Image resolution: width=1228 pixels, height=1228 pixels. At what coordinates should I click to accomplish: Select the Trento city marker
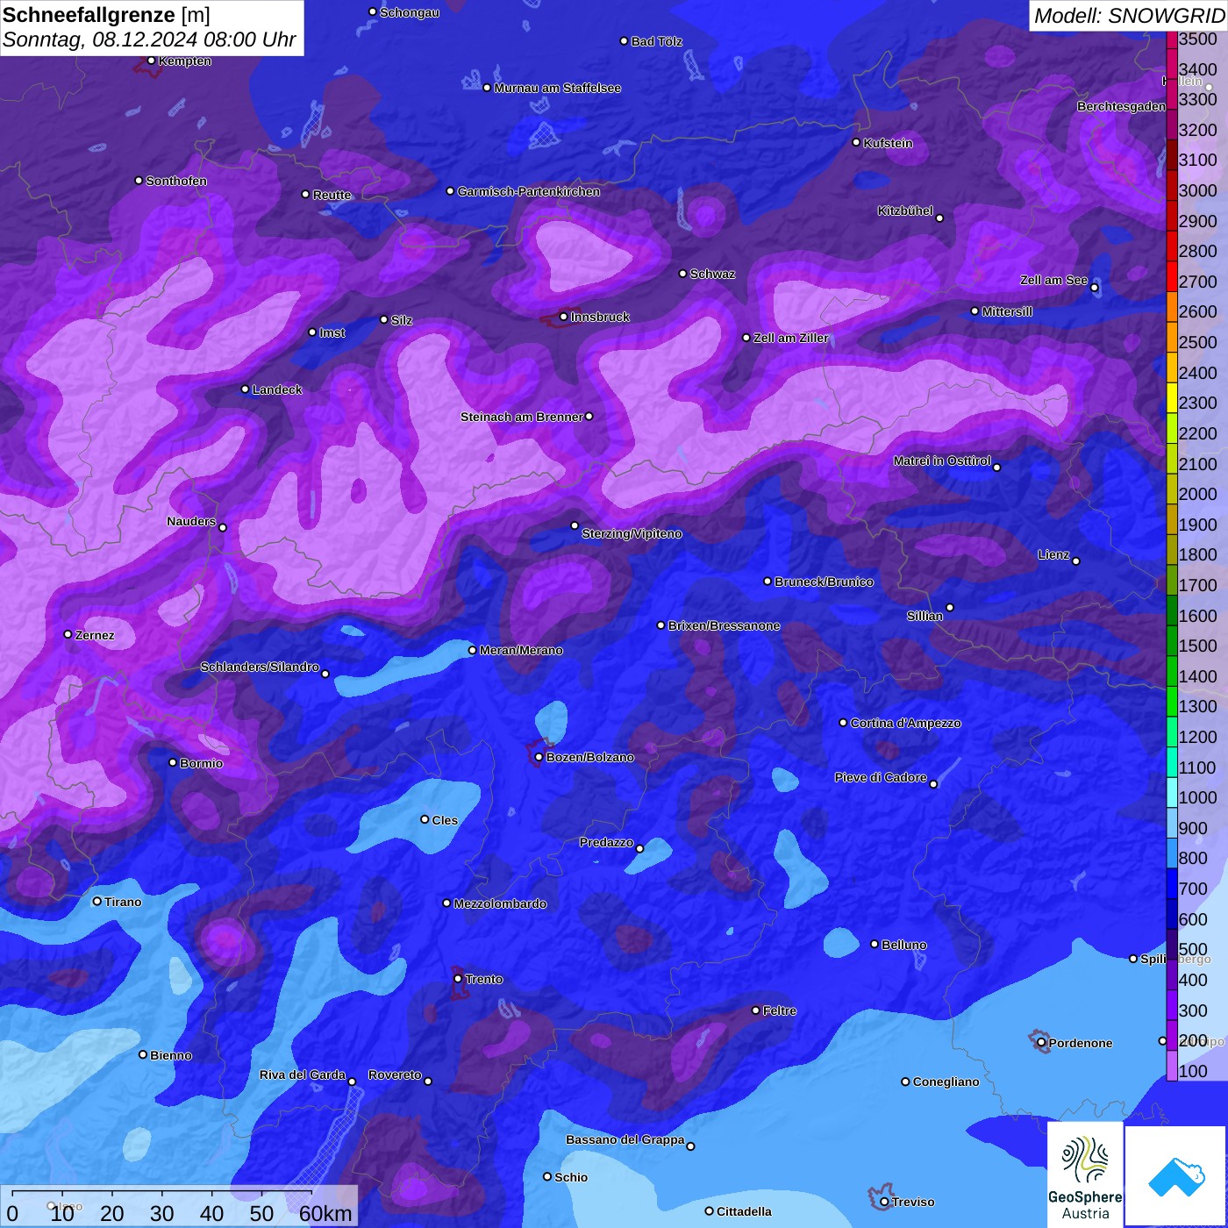tap(458, 979)
